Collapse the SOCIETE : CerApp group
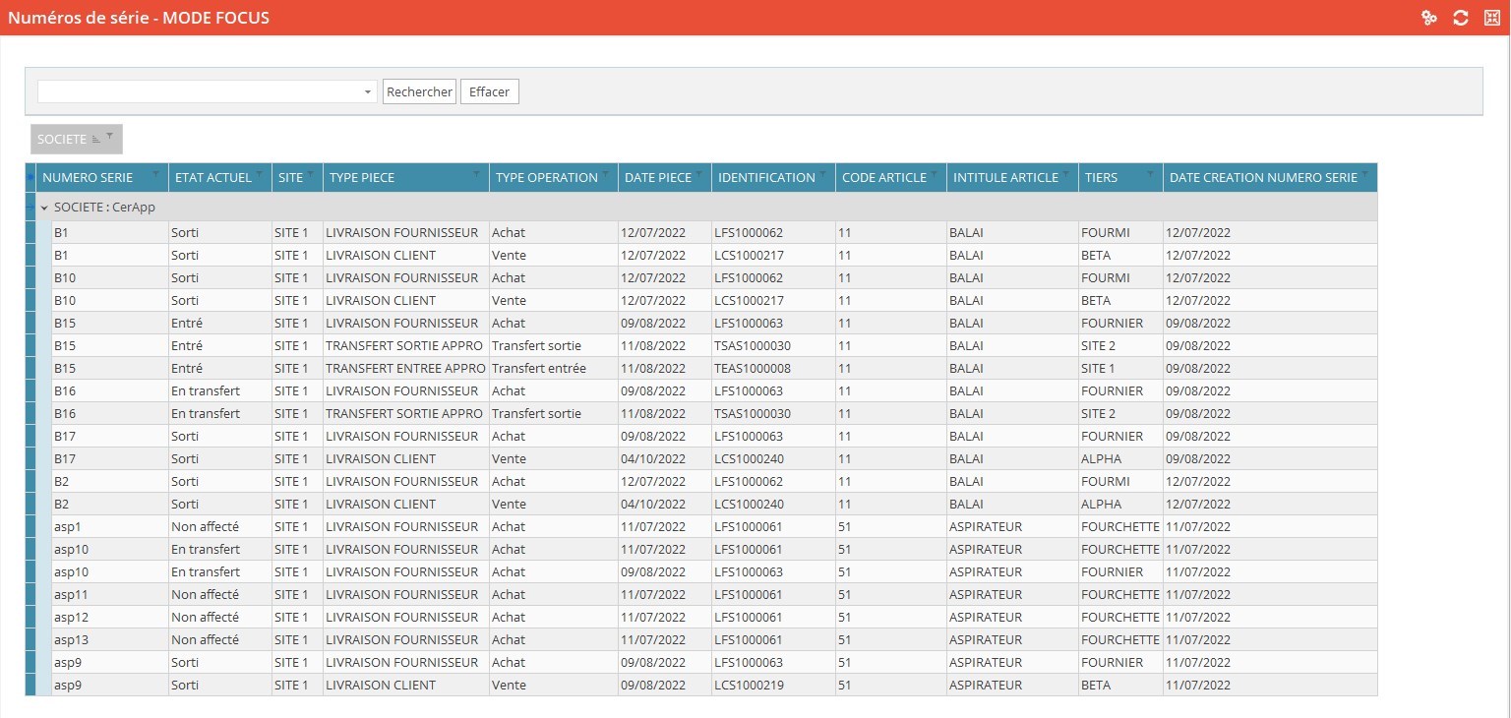This screenshot has height=718, width=1511. click(44, 208)
